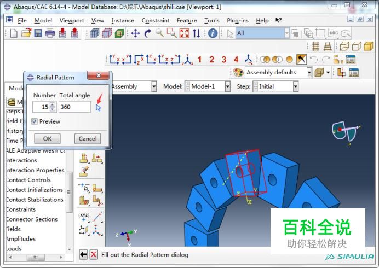Click the Undo arrow icon
Screen dimensions: 379x268
point(314,60)
